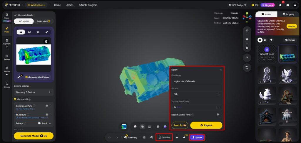301x143 pixels.
Task: Share the model with the +300 arrow
Action: pyautogui.click(x=184, y=137)
